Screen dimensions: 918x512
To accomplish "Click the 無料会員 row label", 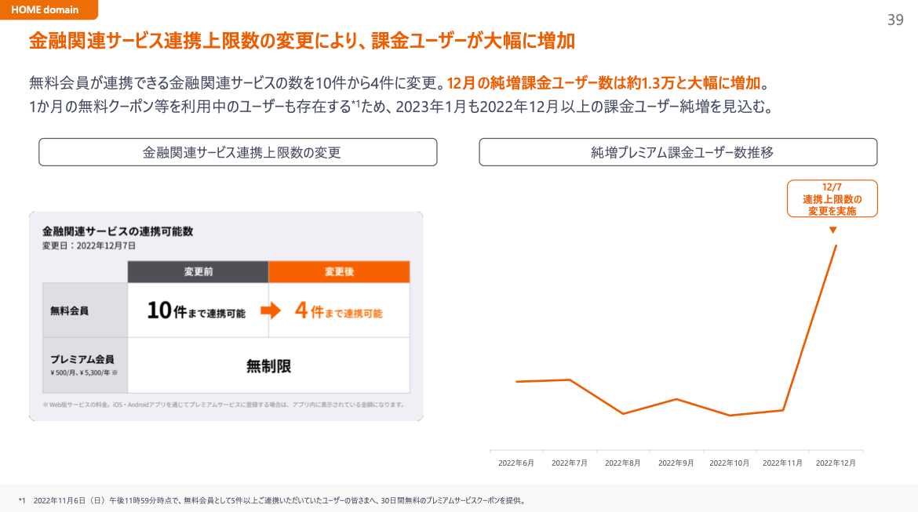I will coord(70,310).
